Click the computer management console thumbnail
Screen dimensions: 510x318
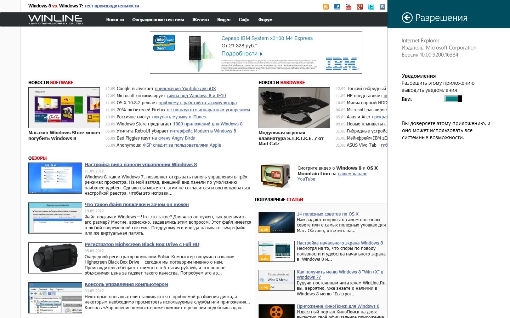55,298
